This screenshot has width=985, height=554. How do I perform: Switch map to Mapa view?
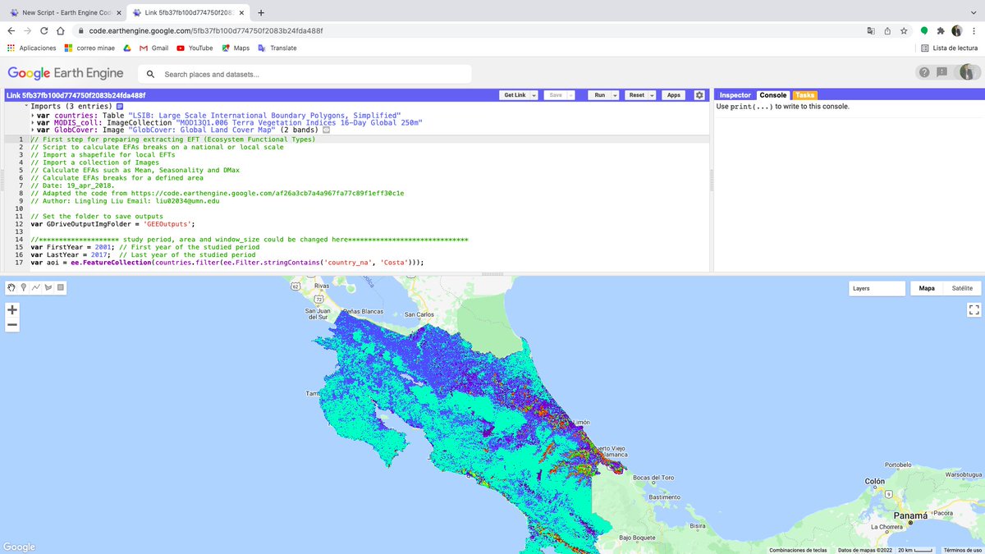927,288
